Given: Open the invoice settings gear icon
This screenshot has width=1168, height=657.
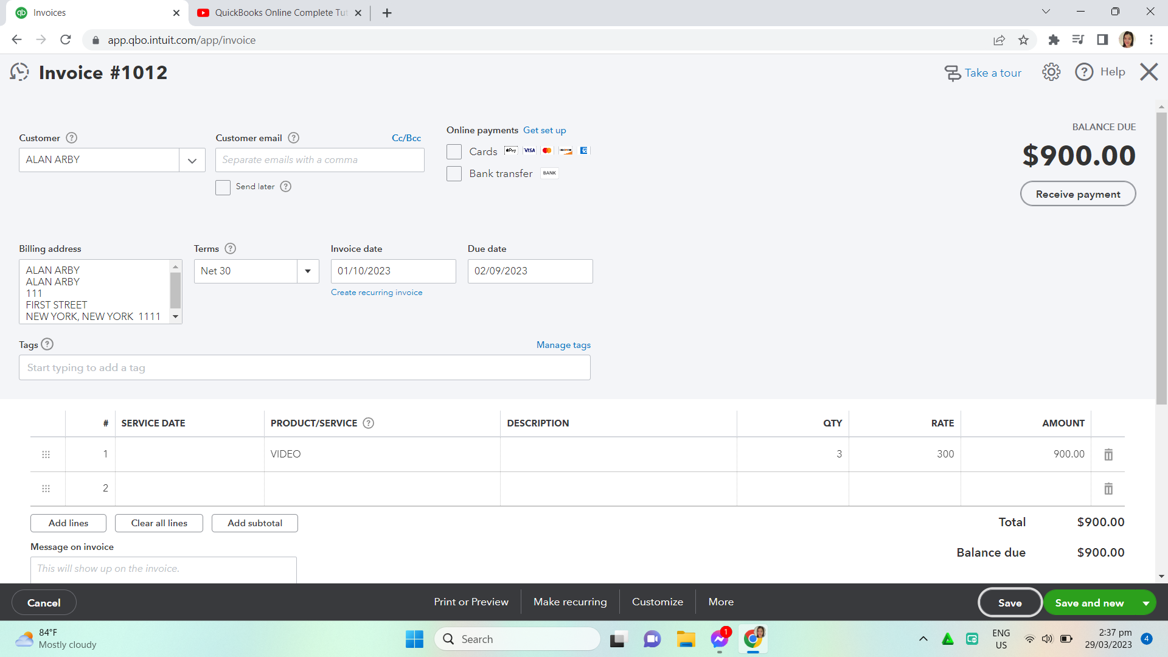Looking at the screenshot, I should [x=1051, y=72].
